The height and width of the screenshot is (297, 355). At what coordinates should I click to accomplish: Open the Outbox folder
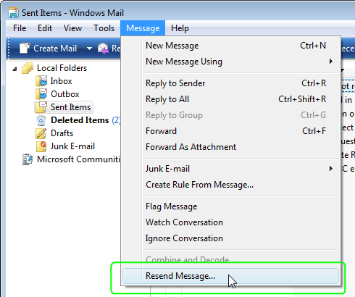pos(65,94)
